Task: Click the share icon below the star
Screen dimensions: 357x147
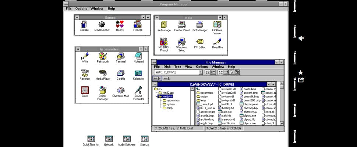Action: (301, 80)
